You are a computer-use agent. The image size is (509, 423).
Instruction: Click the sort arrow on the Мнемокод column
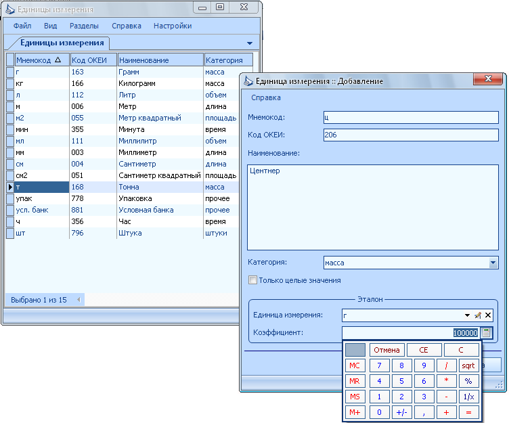(x=58, y=60)
